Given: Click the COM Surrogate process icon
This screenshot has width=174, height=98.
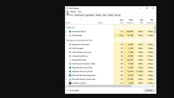Looking at the screenshot, I should [x=70, y=48].
